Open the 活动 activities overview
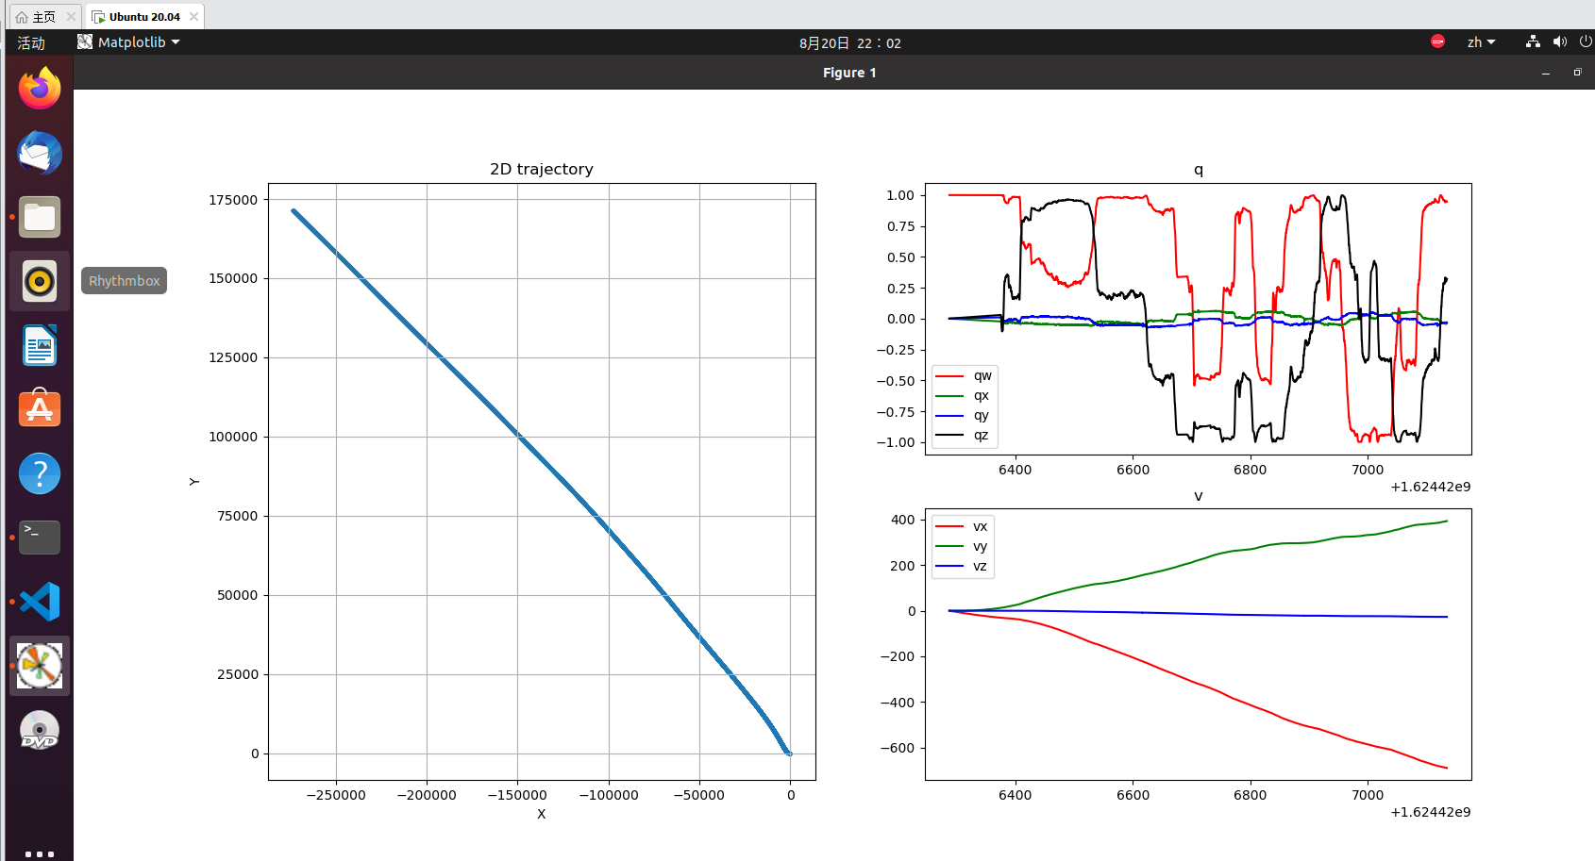The height and width of the screenshot is (861, 1595). point(31,42)
